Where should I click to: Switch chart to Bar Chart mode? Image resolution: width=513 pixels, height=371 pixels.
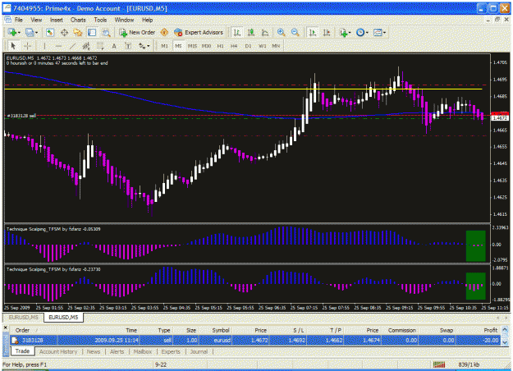[237, 32]
